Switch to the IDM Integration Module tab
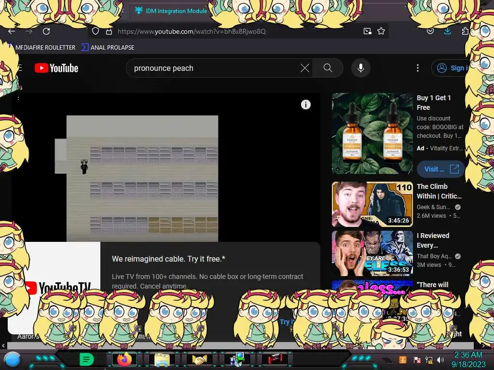 pos(172,11)
